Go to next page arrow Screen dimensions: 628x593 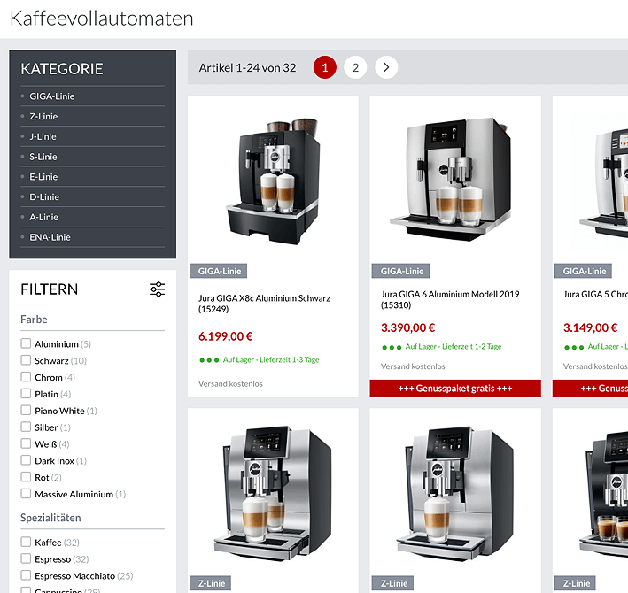(x=386, y=67)
